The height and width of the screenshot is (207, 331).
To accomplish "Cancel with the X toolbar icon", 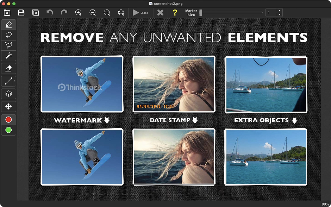I will pyautogui.click(x=161, y=13).
